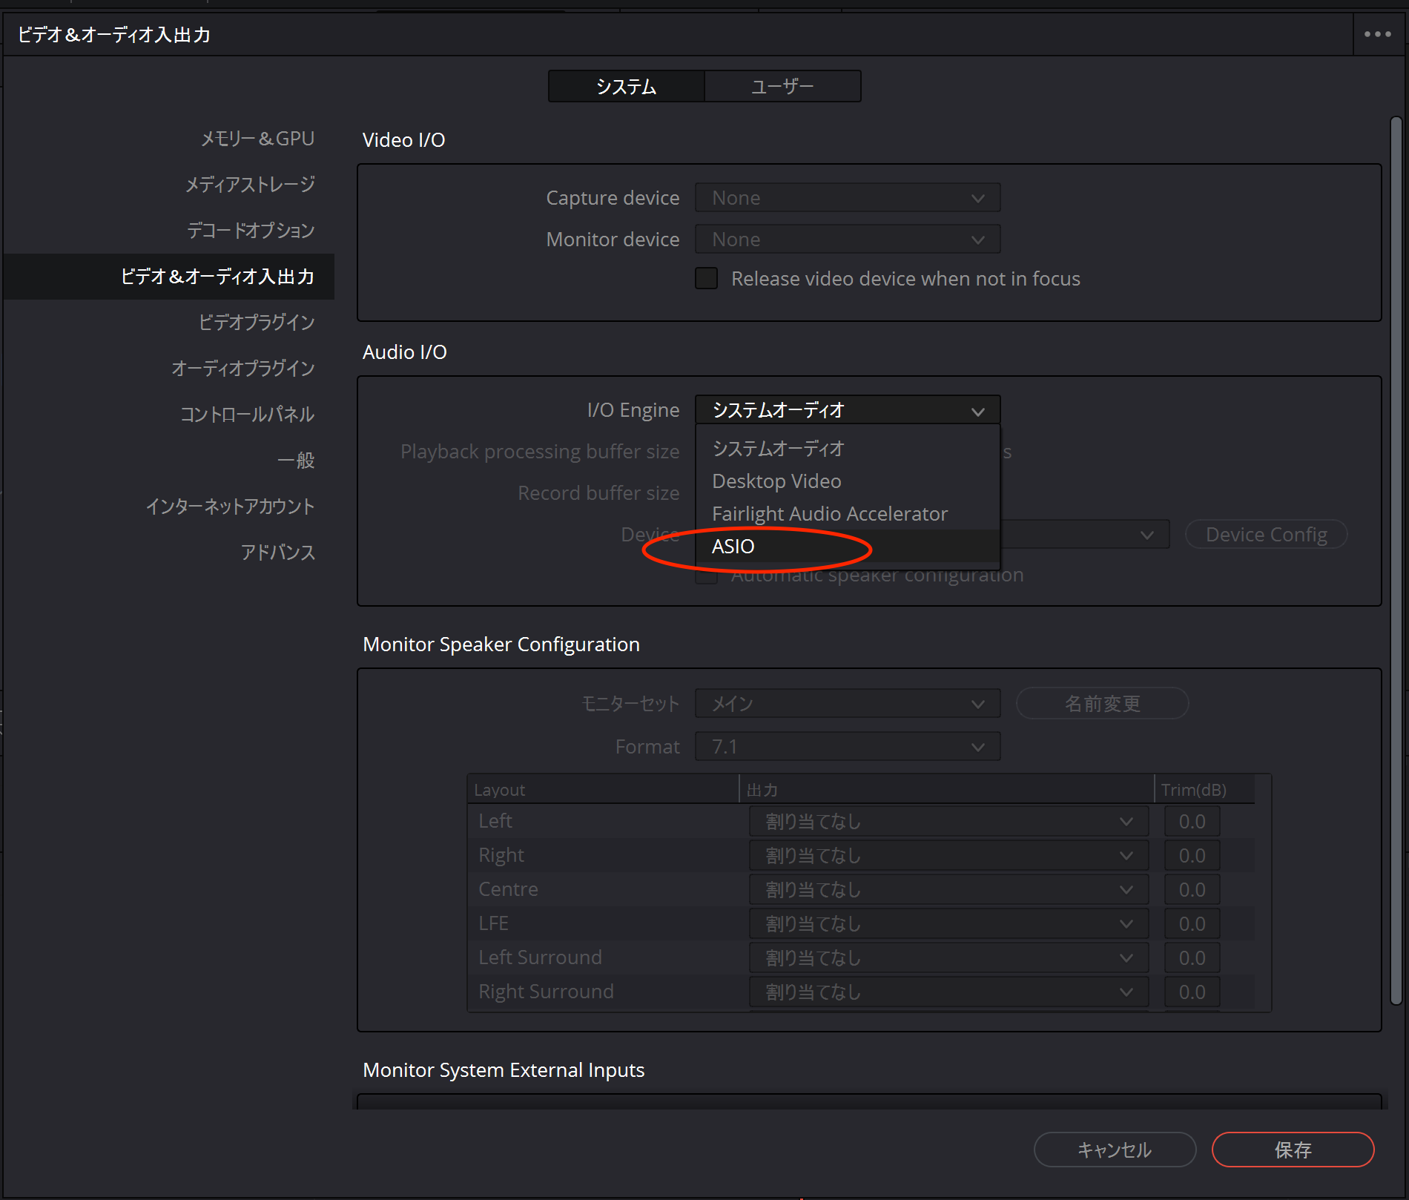This screenshot has height=1200, width=1409.
Task: Choose Desktop Video engine option
Action: click(x=776, y=481)
